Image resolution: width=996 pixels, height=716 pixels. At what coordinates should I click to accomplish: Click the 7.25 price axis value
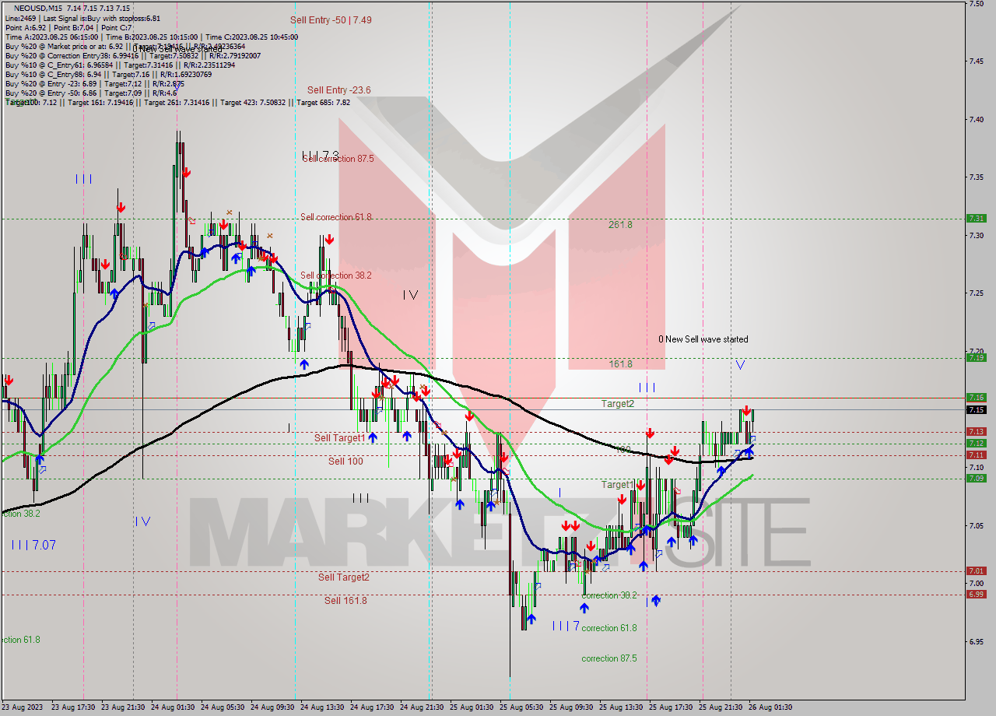click(976, 293)
